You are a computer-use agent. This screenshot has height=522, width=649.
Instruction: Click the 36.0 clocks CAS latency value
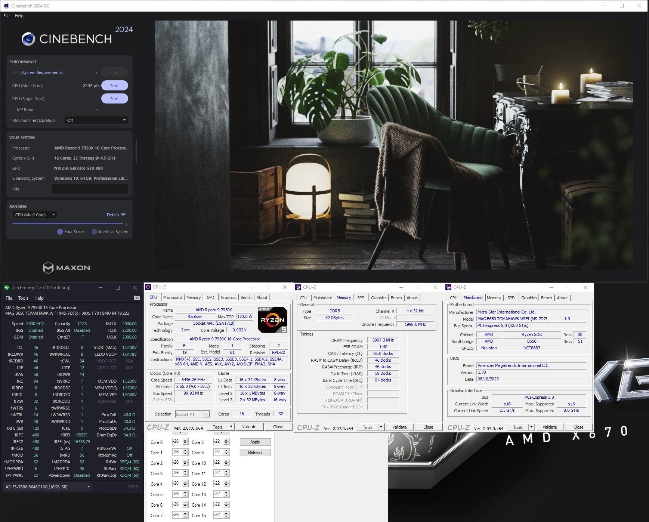point(383,353)
